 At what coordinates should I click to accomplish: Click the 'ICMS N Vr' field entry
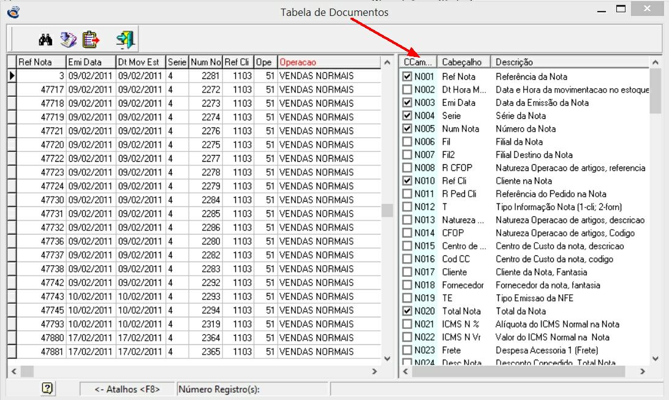point(461,338)
